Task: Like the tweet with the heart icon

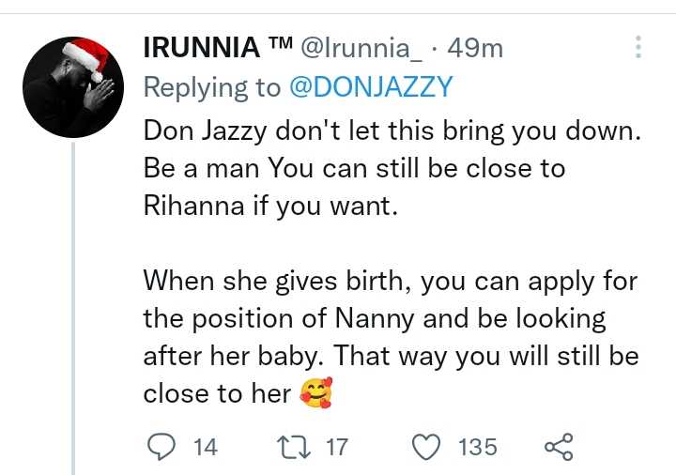Action: 426,447
